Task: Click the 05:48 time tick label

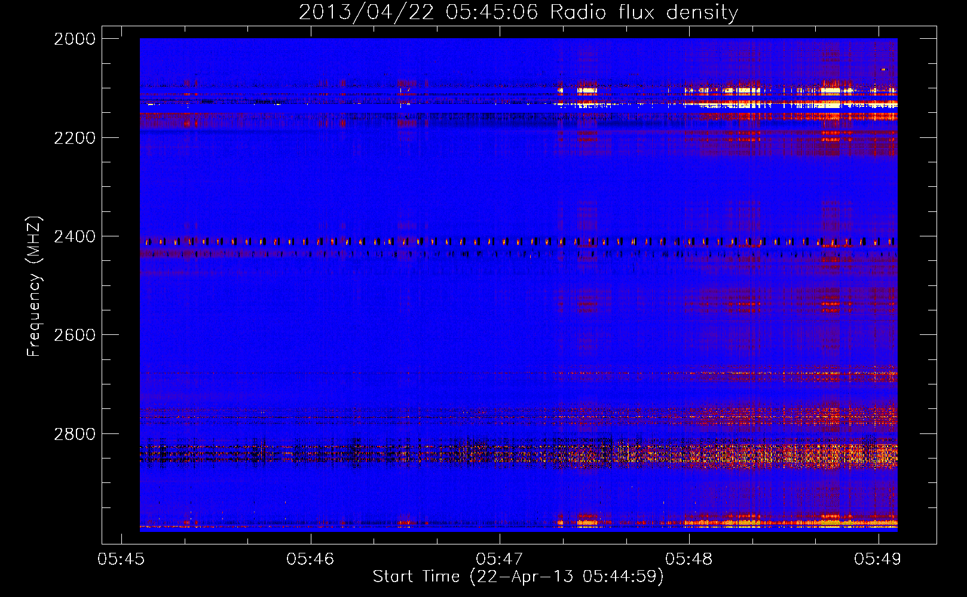Action: pyautogui.click(x=689, y=559)
